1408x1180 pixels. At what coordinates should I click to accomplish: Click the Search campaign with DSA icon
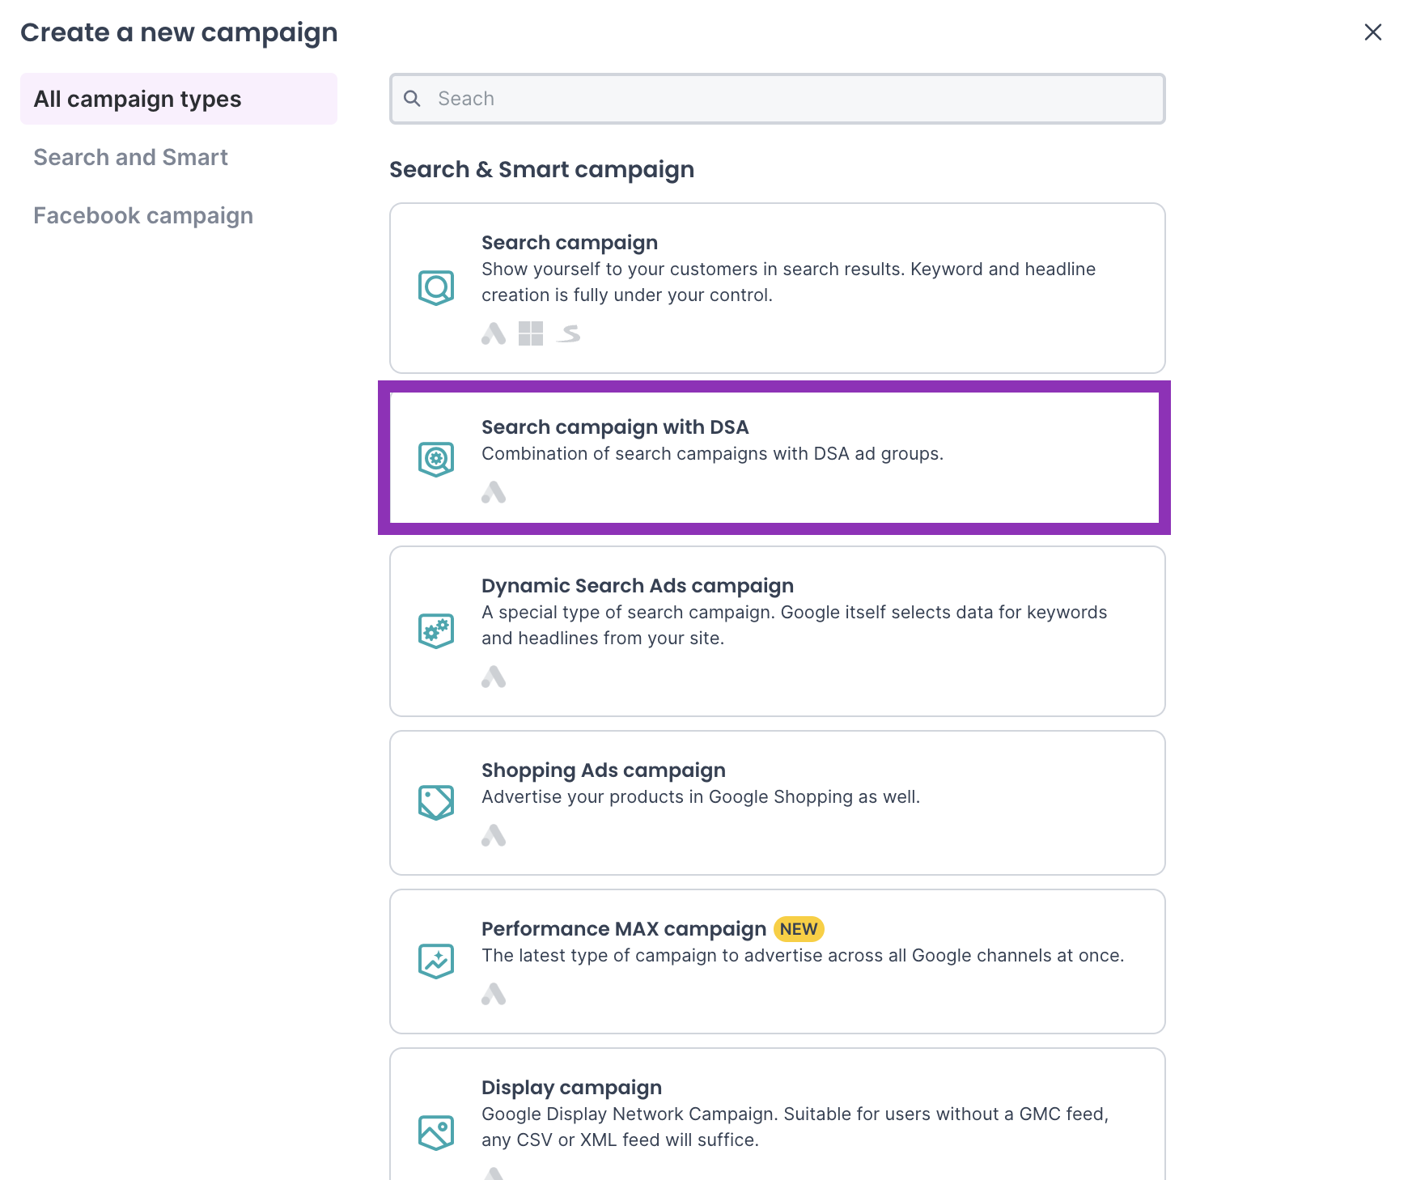[436, 459]
